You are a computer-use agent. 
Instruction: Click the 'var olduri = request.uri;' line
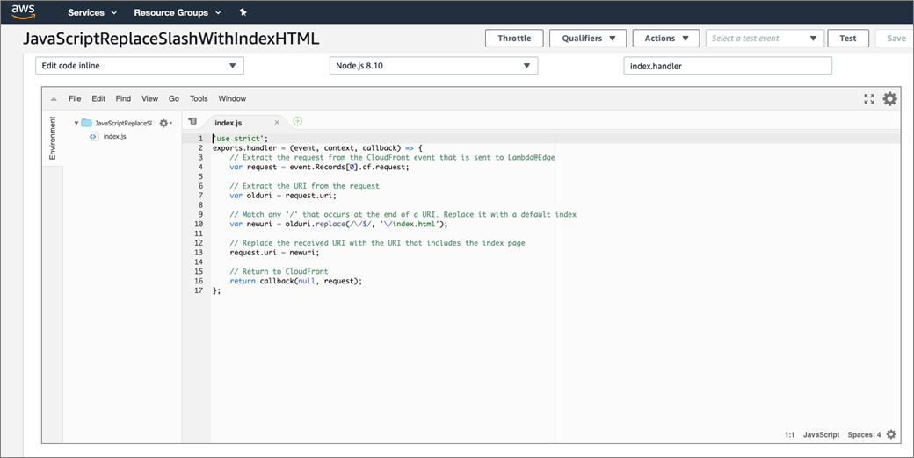(283, 195)
